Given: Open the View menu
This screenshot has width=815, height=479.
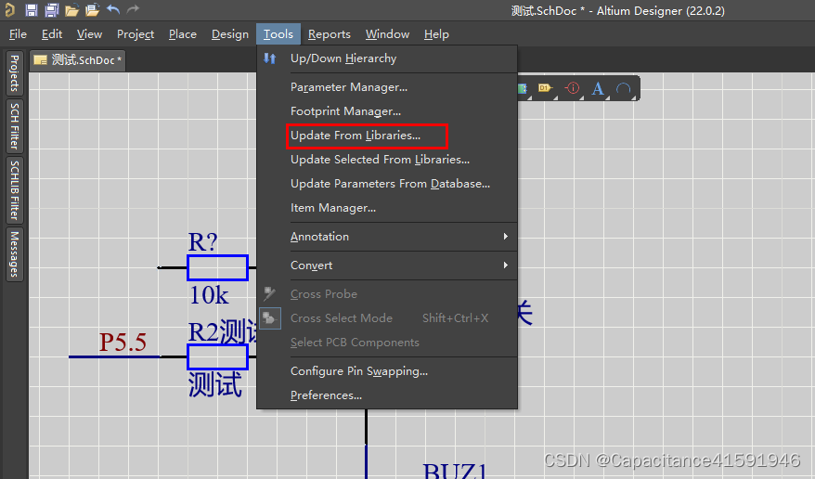Looking at the screenshot, I should (x=89, y=34).
